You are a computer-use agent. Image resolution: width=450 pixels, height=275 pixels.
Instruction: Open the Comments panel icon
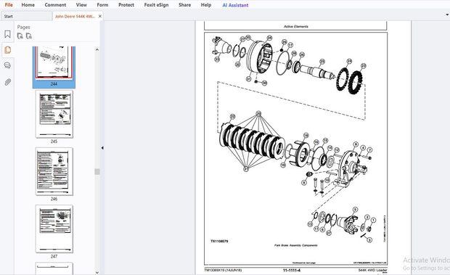(x=8, y=65)
